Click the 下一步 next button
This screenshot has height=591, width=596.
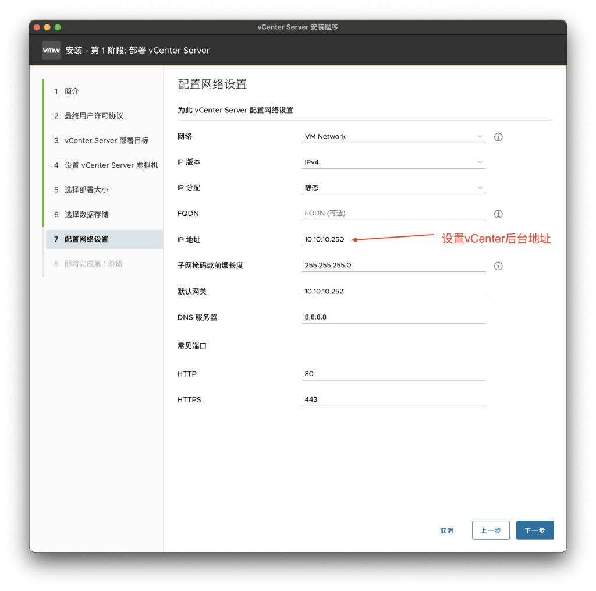pos(535,530)
